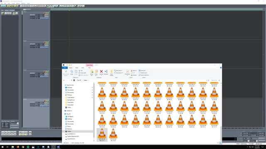The image size is (266, 149).
Task: Click the Up arrow beside address bar
Action: click(x=71, y=80)
